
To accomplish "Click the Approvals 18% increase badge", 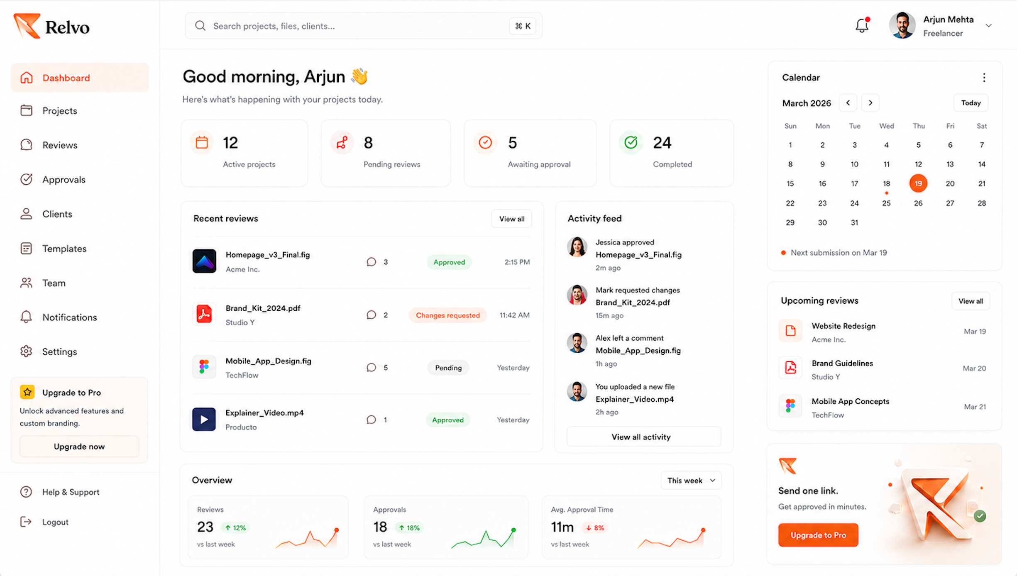I will 409,528.
